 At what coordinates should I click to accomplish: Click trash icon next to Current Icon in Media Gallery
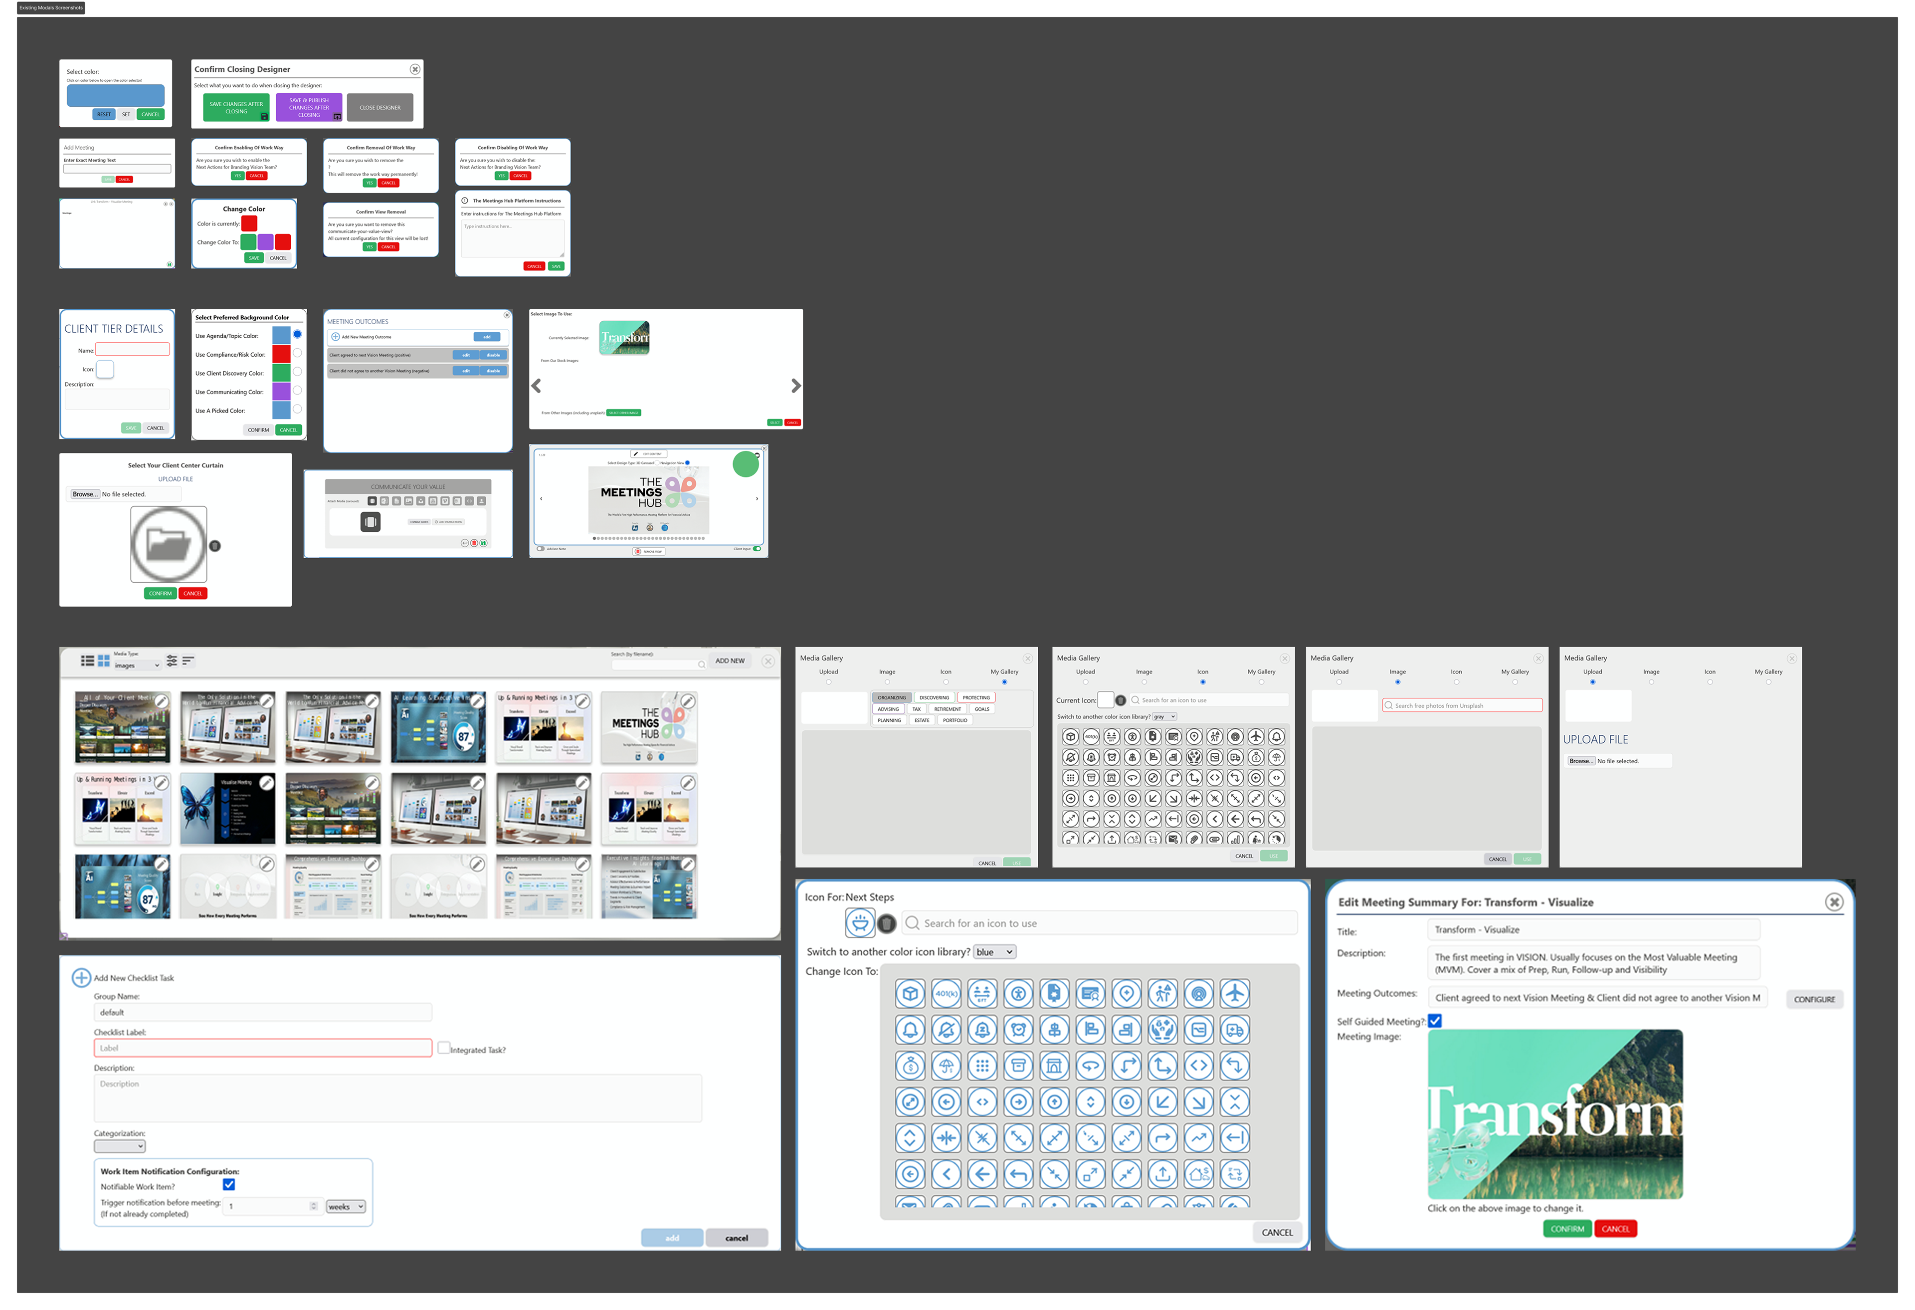[1121, 700]
